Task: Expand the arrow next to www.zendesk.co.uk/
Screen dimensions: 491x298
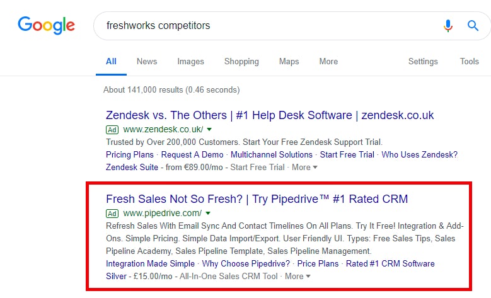Action: (x=209, y=129)
